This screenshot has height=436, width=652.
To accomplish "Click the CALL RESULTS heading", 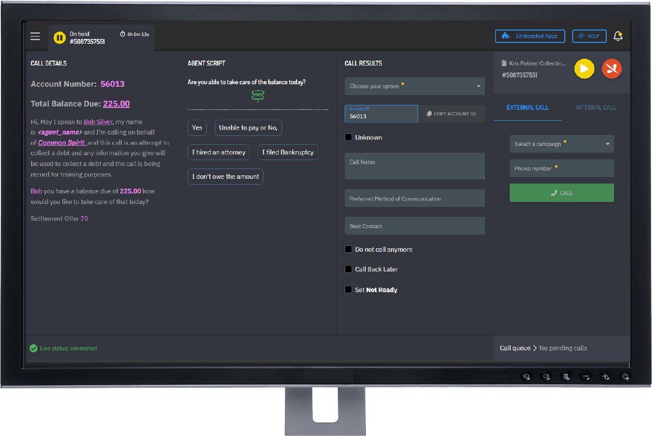I will (x=363, y=63).
